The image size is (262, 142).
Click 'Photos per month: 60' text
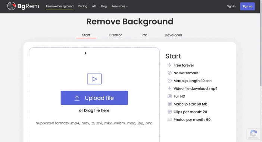click(x=192, y=120)
